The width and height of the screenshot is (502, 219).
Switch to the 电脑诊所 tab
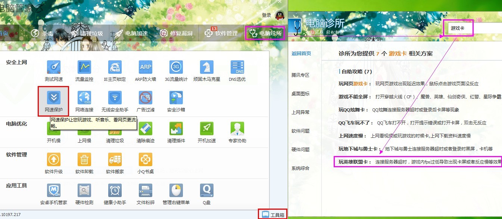click(265, 33)
